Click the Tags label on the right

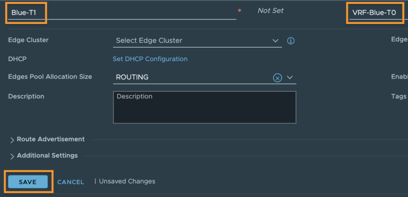(x=398, y=97)
